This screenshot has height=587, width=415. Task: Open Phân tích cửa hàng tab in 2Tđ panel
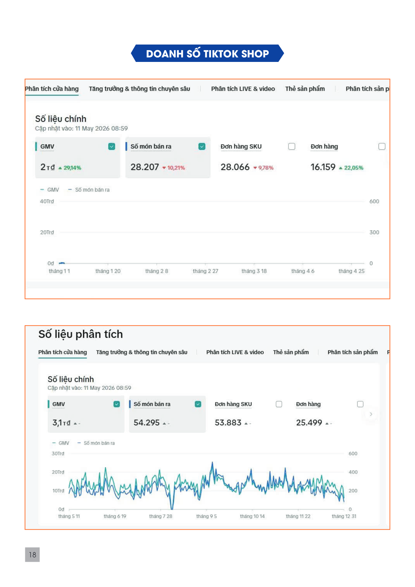pyautogui.click(x=52, y=89)
